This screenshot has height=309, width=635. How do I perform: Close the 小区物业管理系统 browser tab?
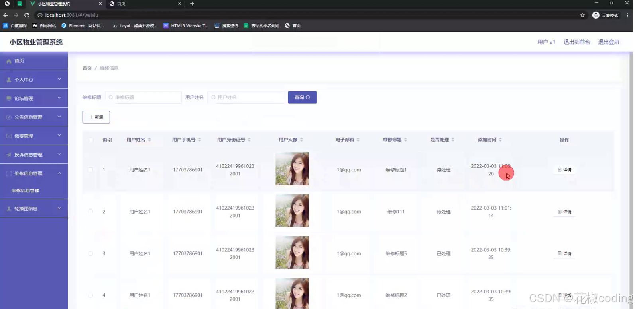coord(100,4)
